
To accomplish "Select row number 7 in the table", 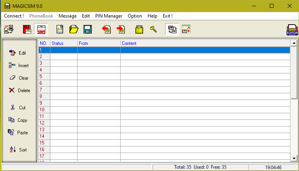I will click(164, 90).
